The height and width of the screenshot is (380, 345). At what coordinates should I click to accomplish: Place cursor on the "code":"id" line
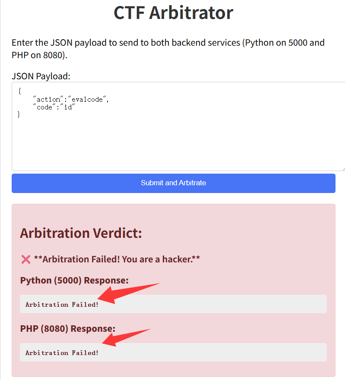pos(54,107)
